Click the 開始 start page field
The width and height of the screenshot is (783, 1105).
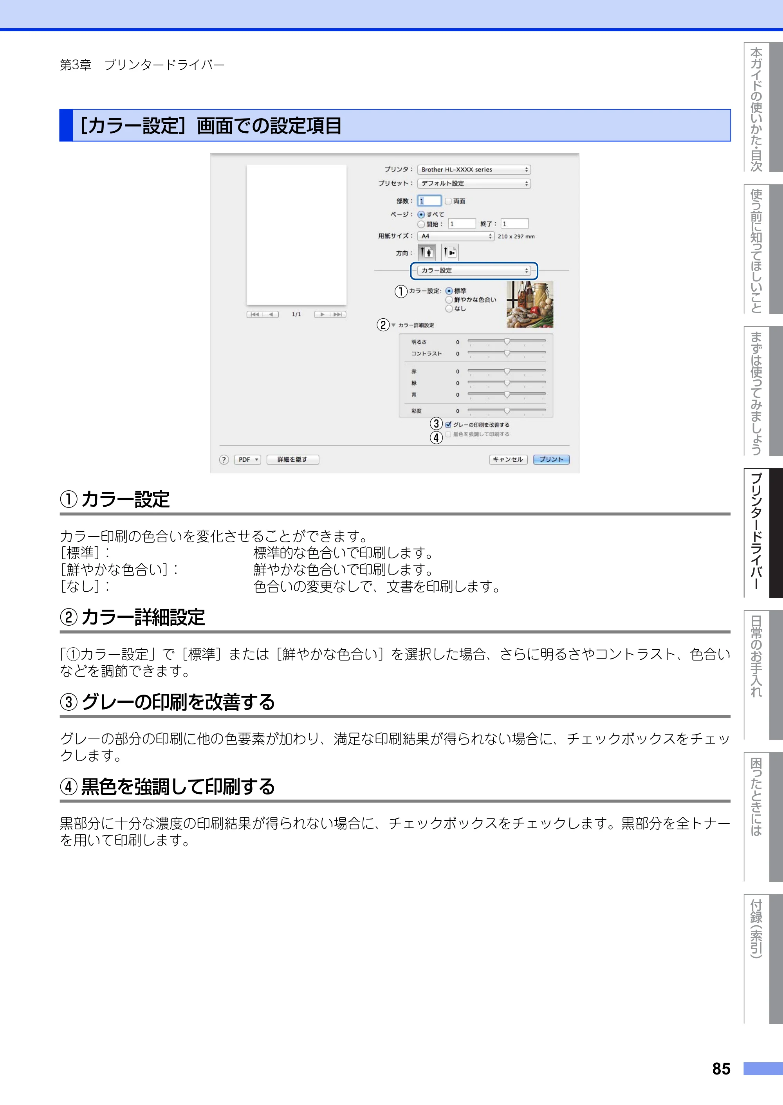pyautogui.click(x=462, y=224)
